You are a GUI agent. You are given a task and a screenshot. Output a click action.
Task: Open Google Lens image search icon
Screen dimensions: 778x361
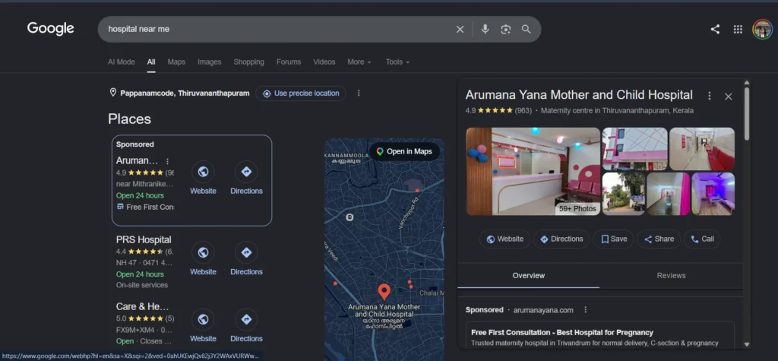tap(505, 30)
